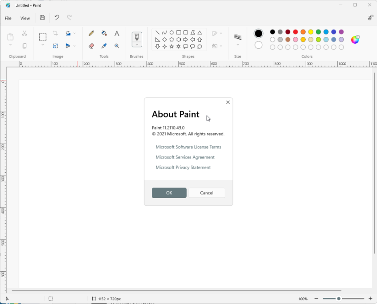Click the zoom slider handle
Screen dimensions: 377x304
pos(339,299)
